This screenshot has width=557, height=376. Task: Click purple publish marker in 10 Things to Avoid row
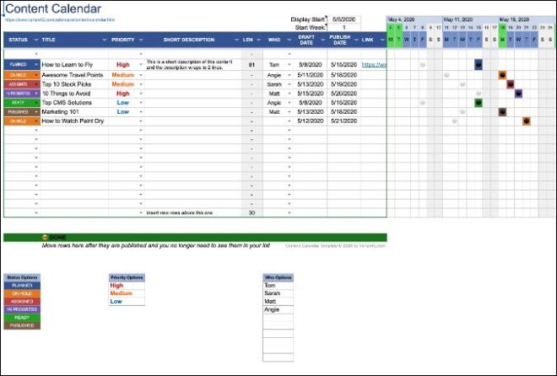[x=518, y=94]
